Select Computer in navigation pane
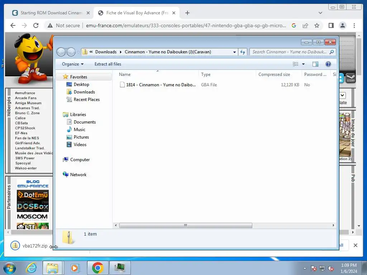The width and height of the screenshot is (367, 275). (x=80, y=160)
